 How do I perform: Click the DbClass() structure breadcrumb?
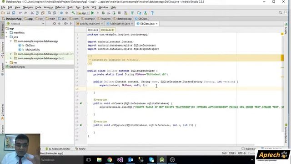(108, 30)
